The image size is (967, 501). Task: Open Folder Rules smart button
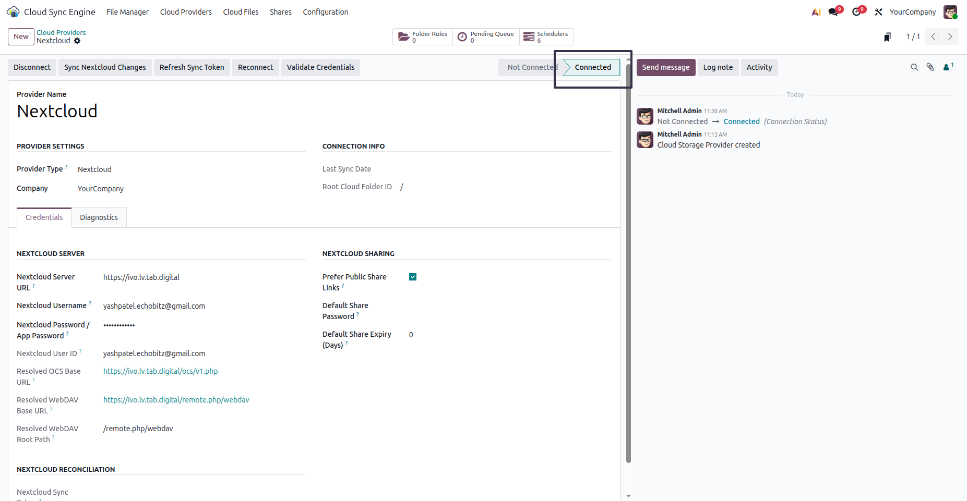coord(423,36)
